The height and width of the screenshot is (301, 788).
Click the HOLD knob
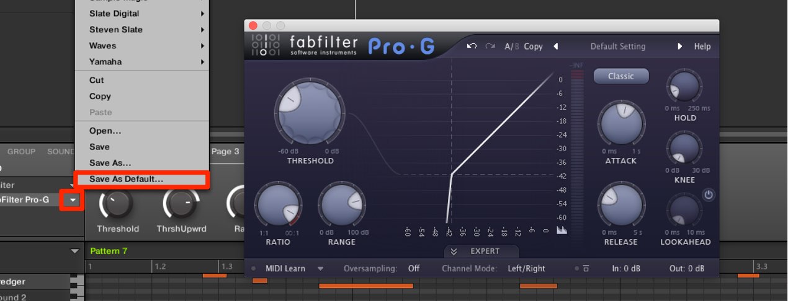pyautogui.click(x=684, y=86)
